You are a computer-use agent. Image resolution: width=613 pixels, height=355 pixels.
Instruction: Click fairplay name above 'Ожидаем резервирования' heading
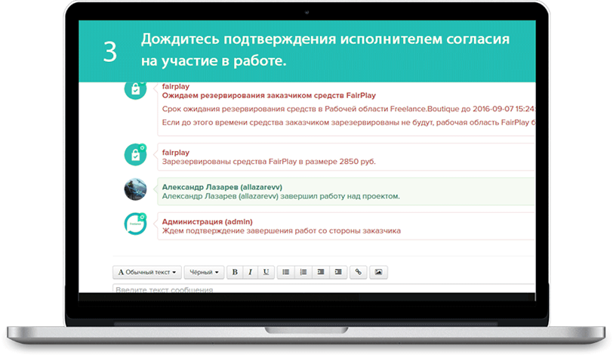pos(176,86)
